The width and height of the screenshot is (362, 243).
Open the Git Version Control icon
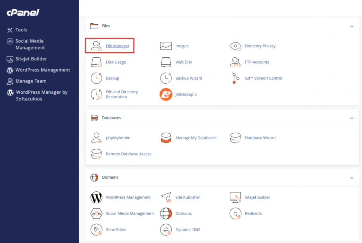pos(235,78)
